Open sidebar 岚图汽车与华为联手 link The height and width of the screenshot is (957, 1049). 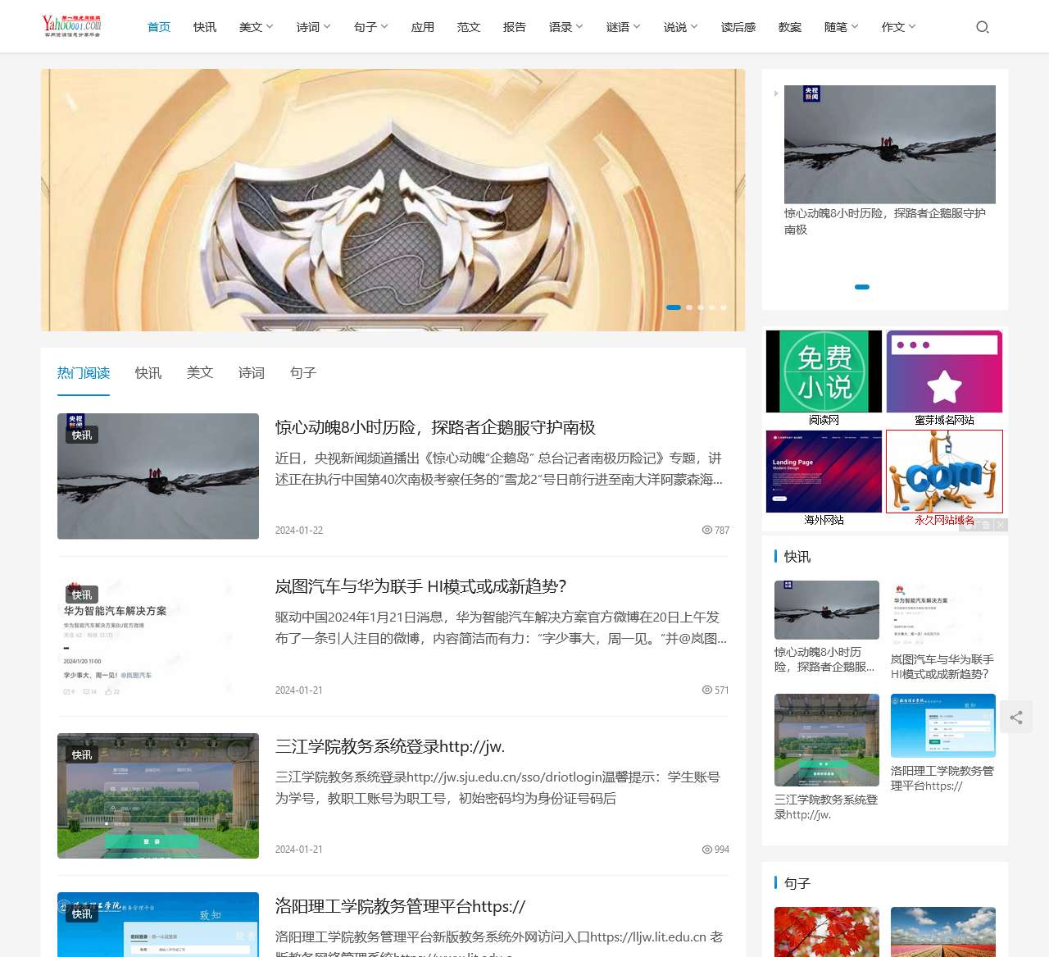[x=942, y=667]
